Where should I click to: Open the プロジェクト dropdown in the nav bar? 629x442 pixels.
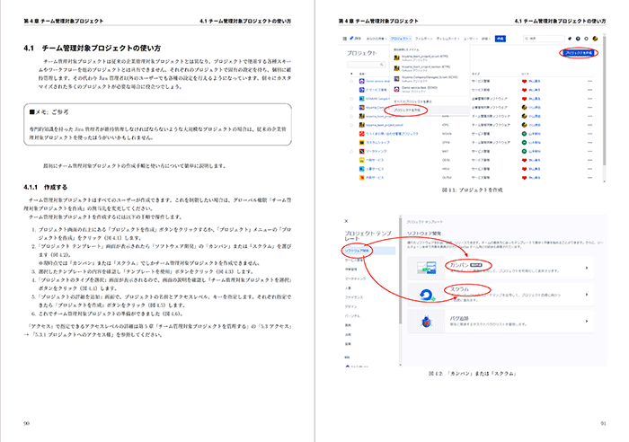pyautogui.click(x=401, y=39)
